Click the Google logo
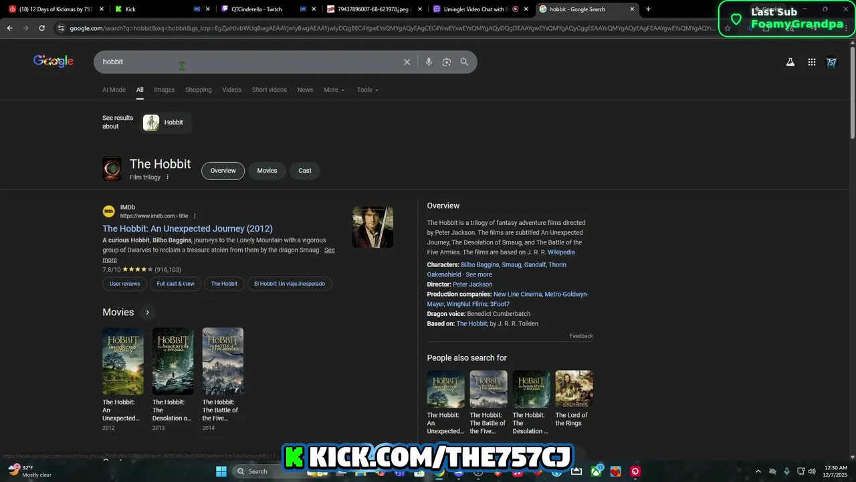856x482 pixels. [x=53, y=61]
